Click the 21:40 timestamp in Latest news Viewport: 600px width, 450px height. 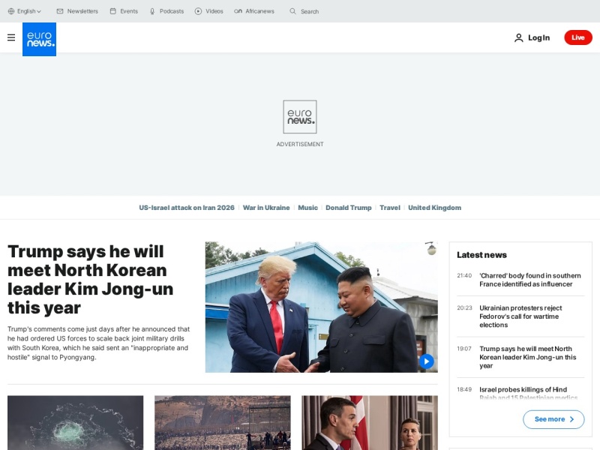464,275
